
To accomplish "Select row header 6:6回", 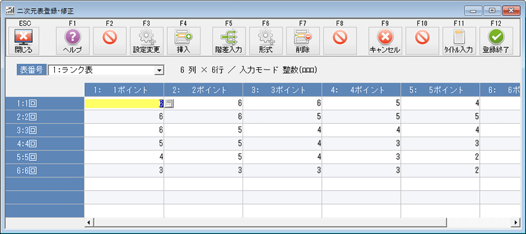I will click(44, 171).
